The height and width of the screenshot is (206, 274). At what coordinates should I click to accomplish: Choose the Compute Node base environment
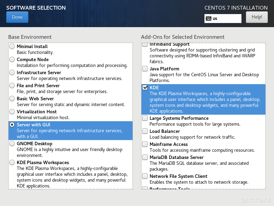click(12, 59)
